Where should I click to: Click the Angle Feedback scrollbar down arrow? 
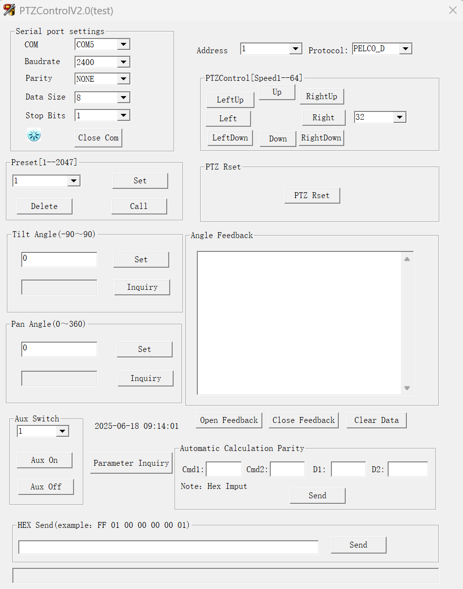[407, 388]
